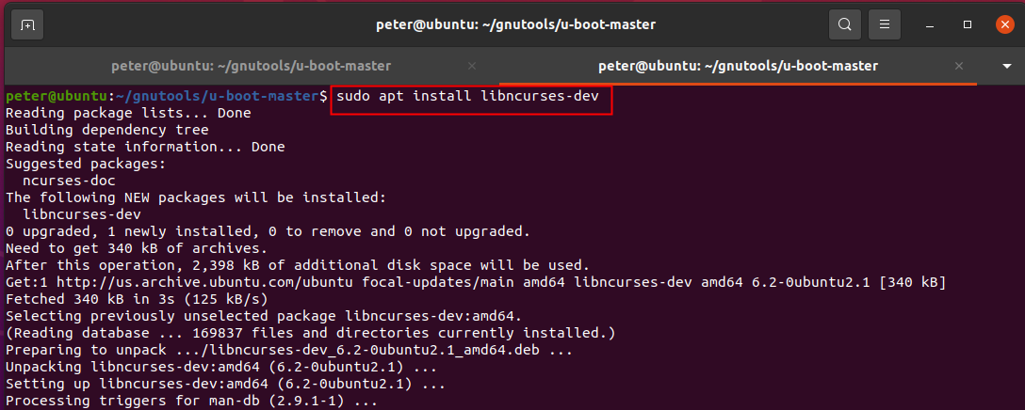This screenshot has height=410, width=1025.
Task: Click the Processing triggers for man-db line
Action: [x=191, y=402]
